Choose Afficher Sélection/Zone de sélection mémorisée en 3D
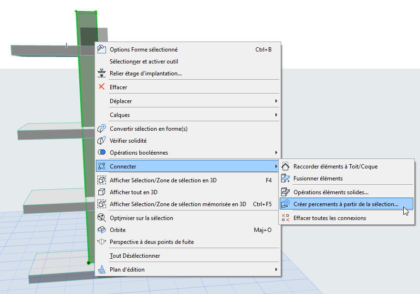Viewport: 420px width, 294px height. coord(188,204)
